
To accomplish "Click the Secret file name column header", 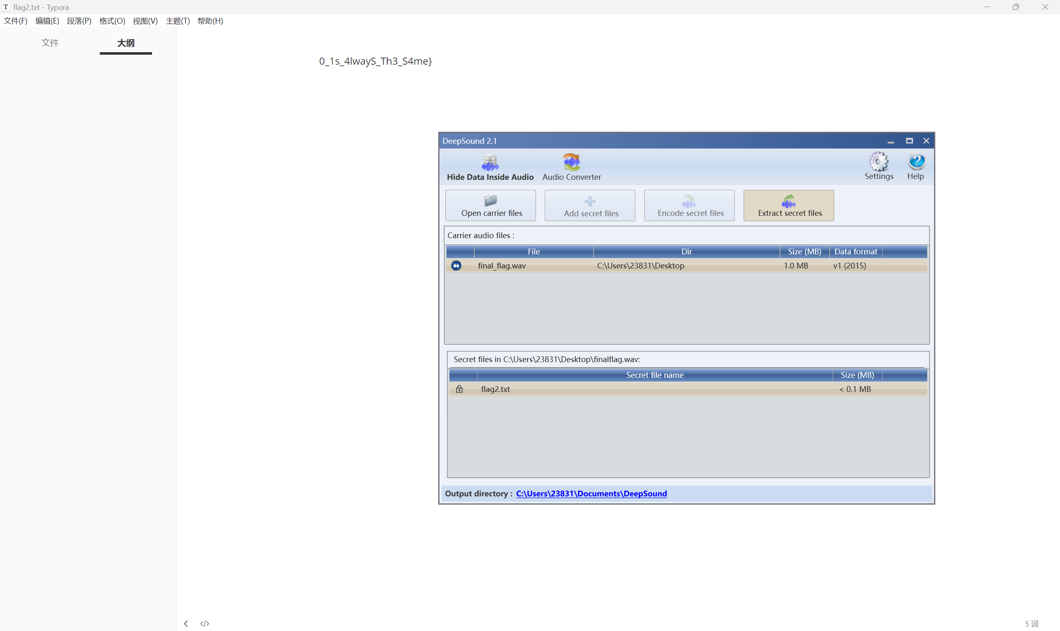I will [655, 375].
